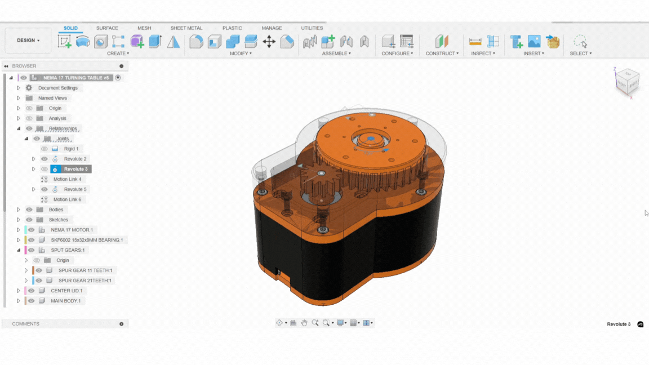Activate the Hole tool
The height and width of the screenshot is (365, 649).
click(x=100, y=41)
